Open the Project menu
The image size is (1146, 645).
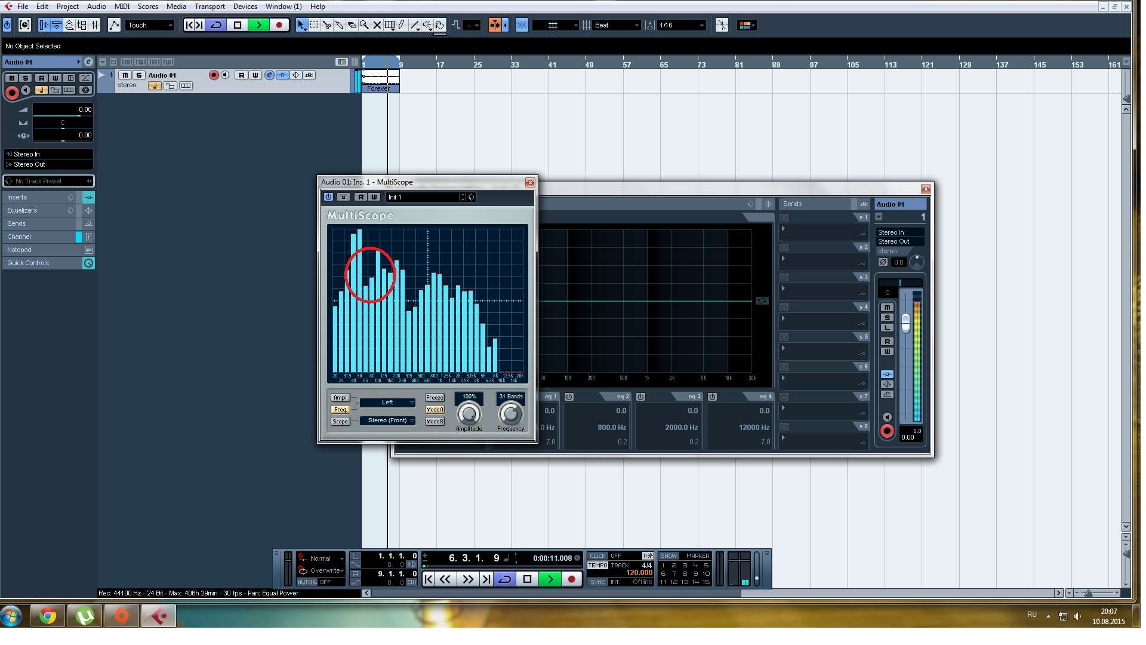click(67, 7)
